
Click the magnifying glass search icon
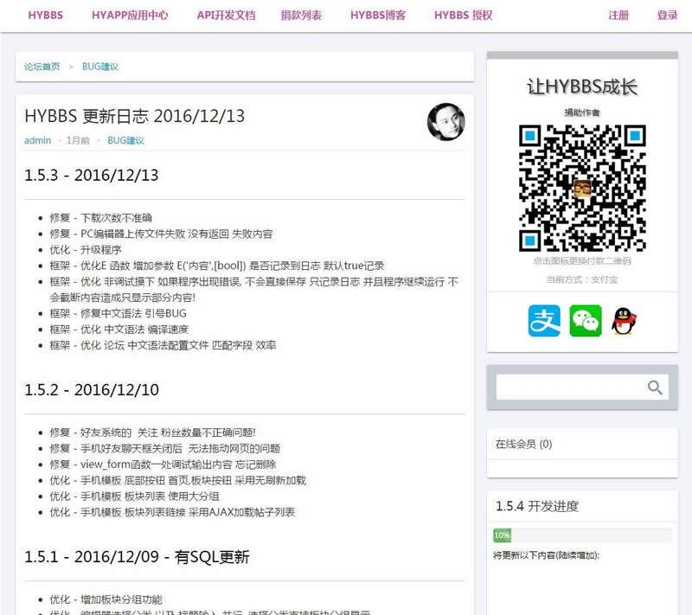(x=655, y=388)
